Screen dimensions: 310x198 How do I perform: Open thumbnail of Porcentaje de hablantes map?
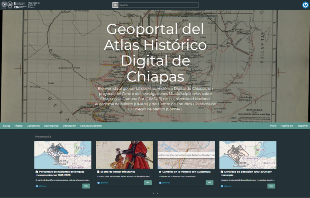click(63, 155)
